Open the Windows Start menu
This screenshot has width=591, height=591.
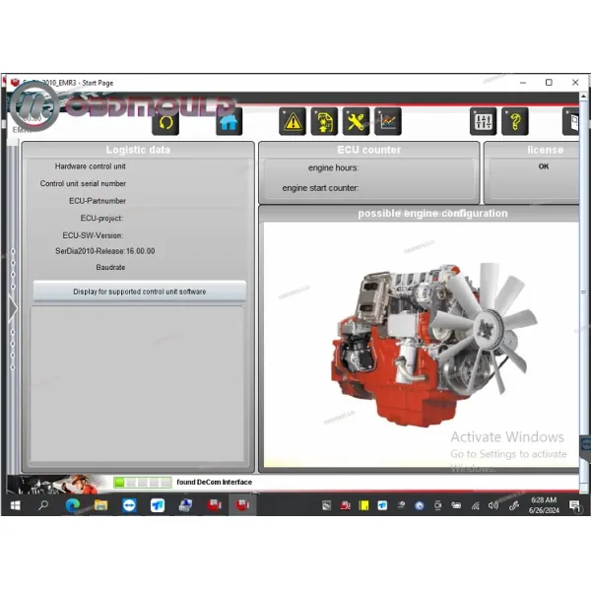(15, 505)
